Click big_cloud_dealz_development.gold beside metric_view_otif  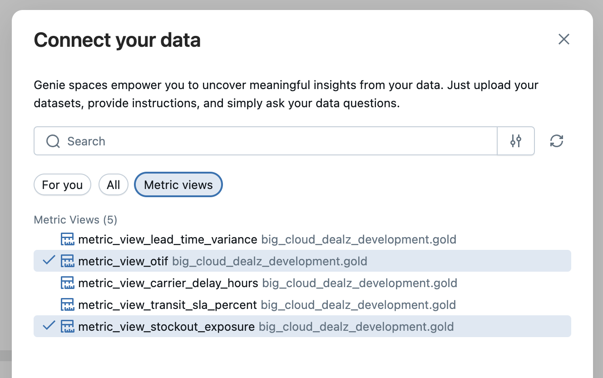coord(270,261)
